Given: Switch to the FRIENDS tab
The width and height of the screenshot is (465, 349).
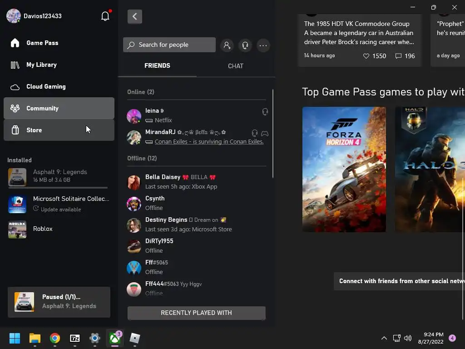Looking at the screenshot, I should pos(157,65).
